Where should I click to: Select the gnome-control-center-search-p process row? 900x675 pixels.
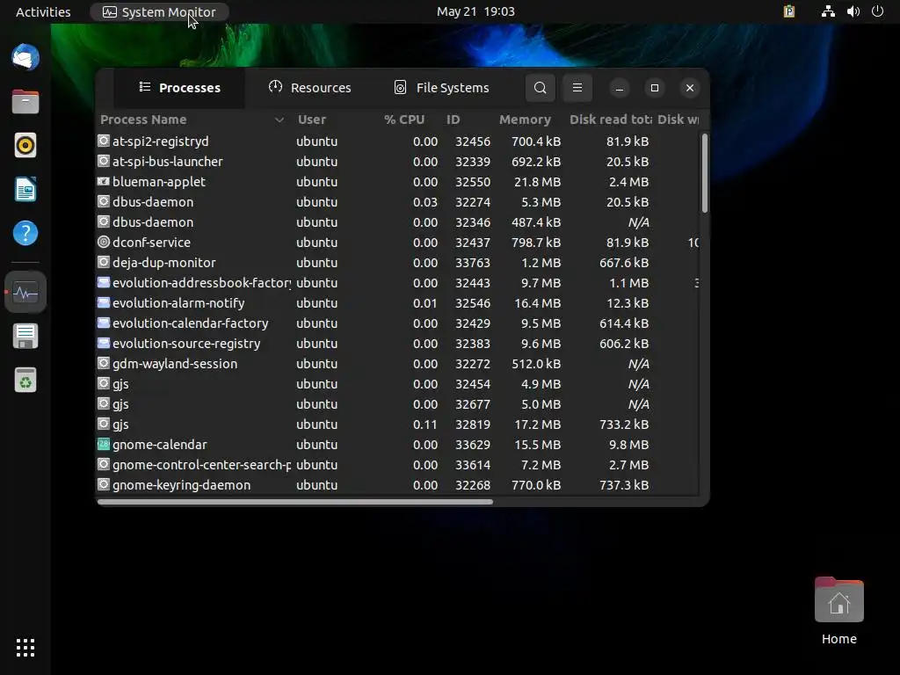(398, 464)
